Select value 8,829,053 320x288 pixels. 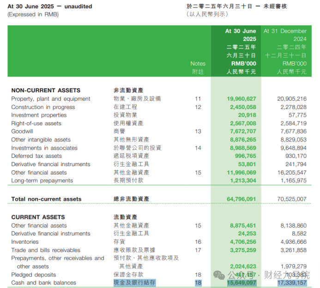click(293, 140)
